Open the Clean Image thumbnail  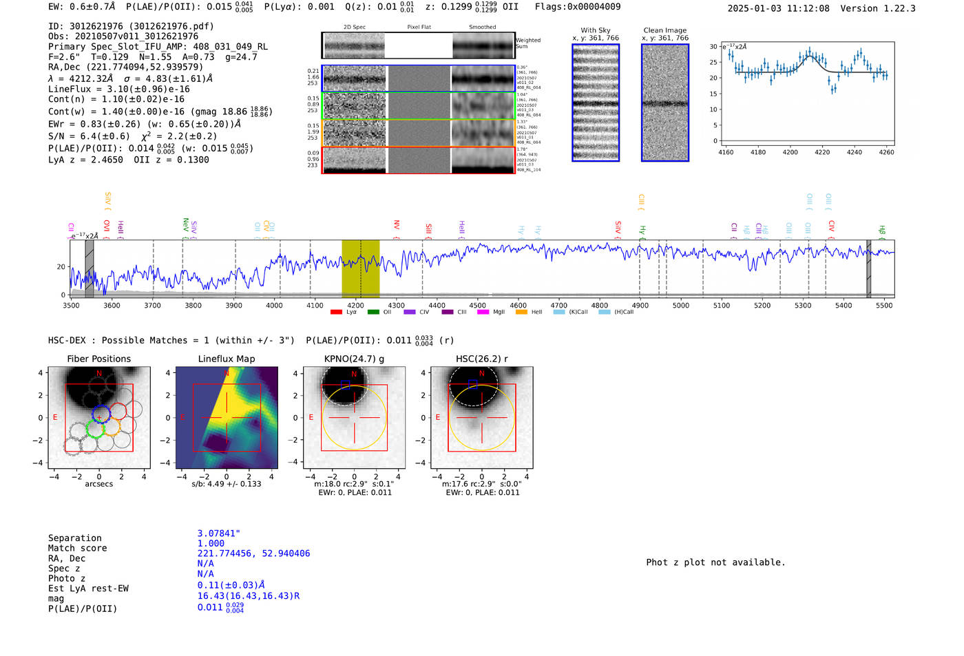click(x=665, y=103)
